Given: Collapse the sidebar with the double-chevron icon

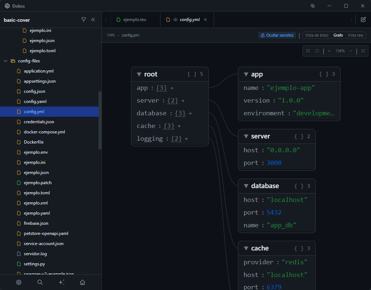Looking at the screenshot, I should click(x=93, y=20).
